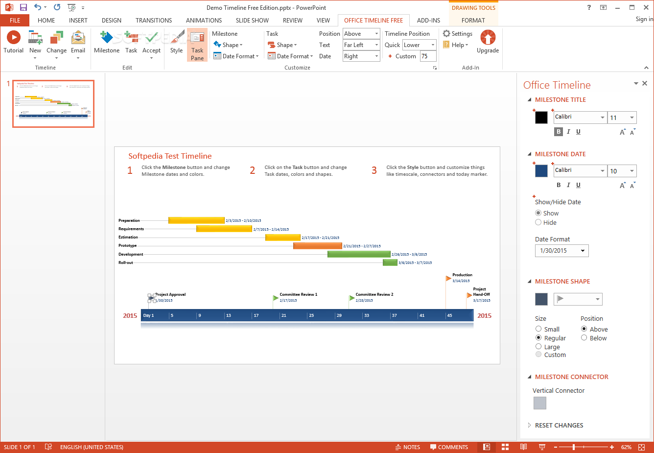The image size is (654, 453).
Task: Hide milestone dates
Action: pos(538,222)
